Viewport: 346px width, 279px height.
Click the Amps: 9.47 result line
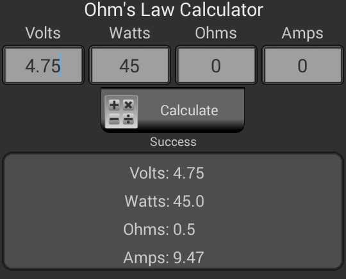coord(163,258)
